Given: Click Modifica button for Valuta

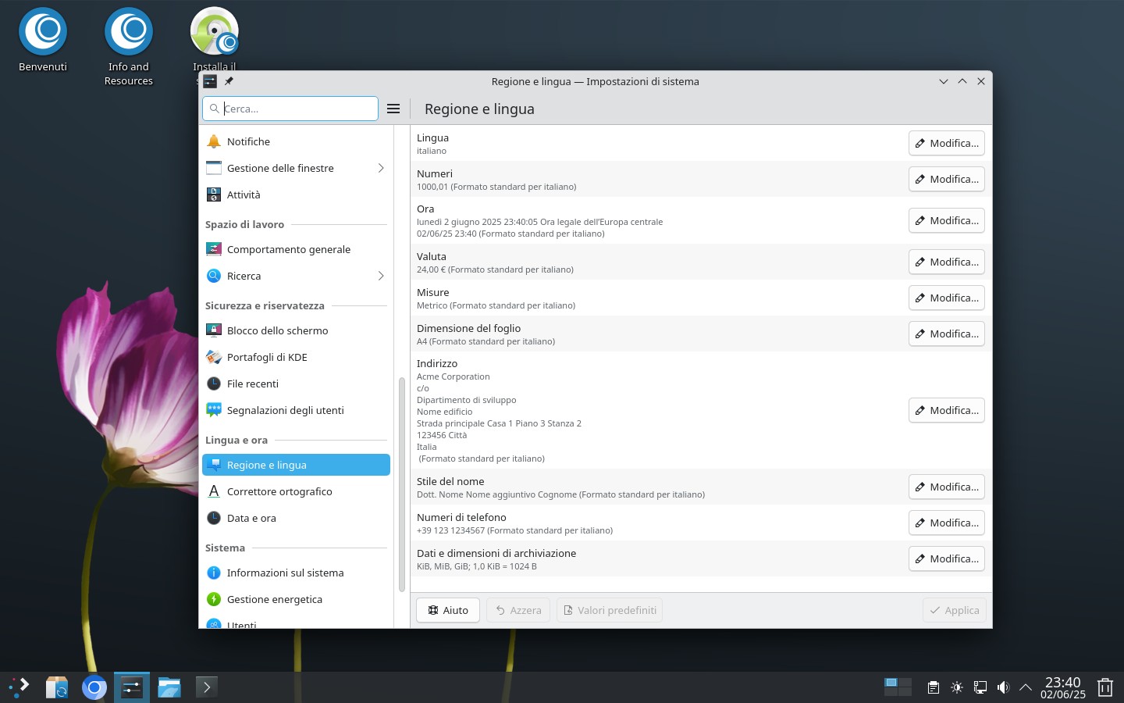Looking at the screenshot, I should pos(946,262).
